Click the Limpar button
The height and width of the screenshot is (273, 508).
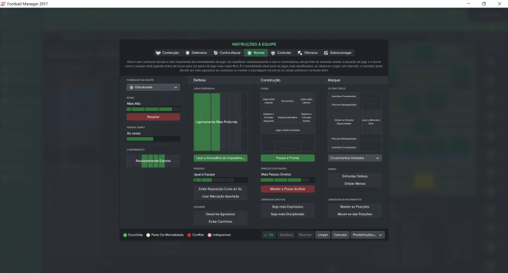pyautogui.click(x=323, y=234)
